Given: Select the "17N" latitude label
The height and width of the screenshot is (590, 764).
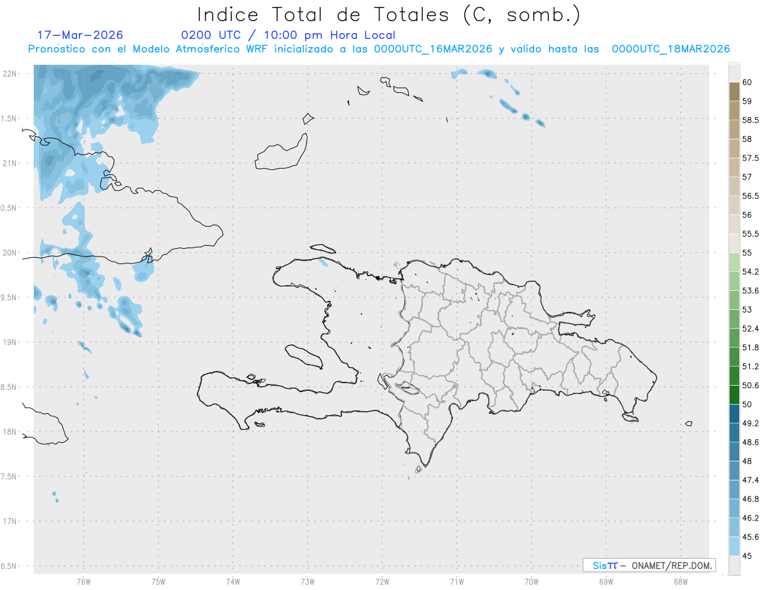Looking at the screenshot, I should click(x=11, y=521).
